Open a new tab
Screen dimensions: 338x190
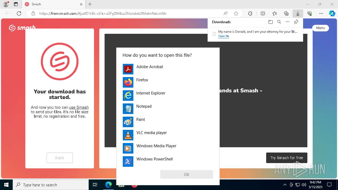point(90,4)
